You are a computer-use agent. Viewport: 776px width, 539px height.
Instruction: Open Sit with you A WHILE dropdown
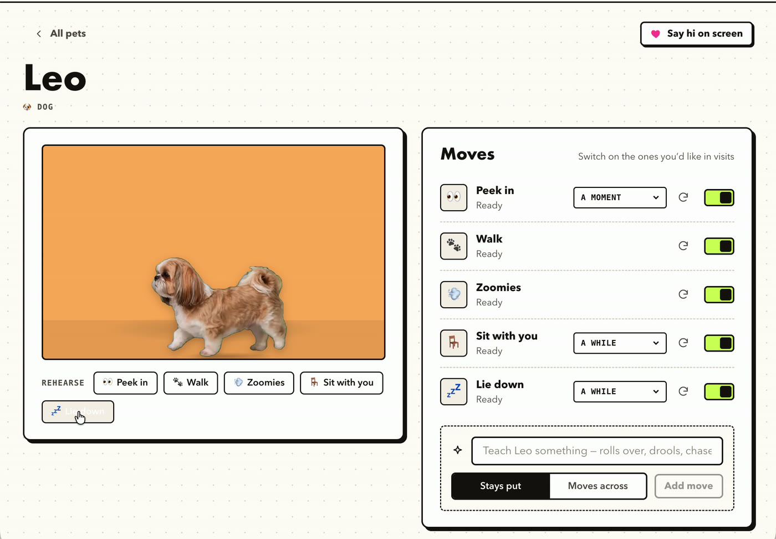pos(620,343)
